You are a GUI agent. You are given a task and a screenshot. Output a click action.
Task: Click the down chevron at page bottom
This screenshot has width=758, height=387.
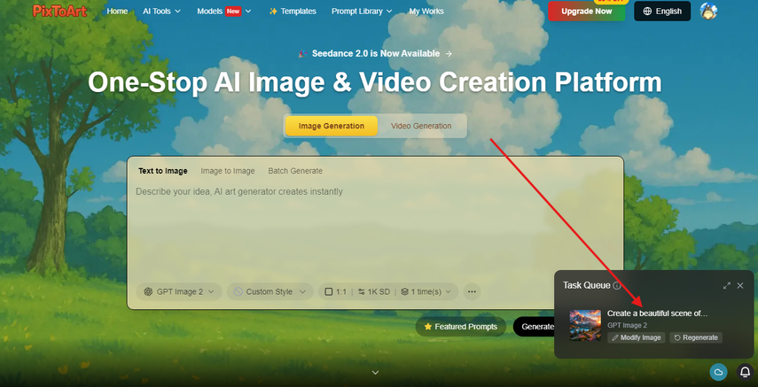375,373
